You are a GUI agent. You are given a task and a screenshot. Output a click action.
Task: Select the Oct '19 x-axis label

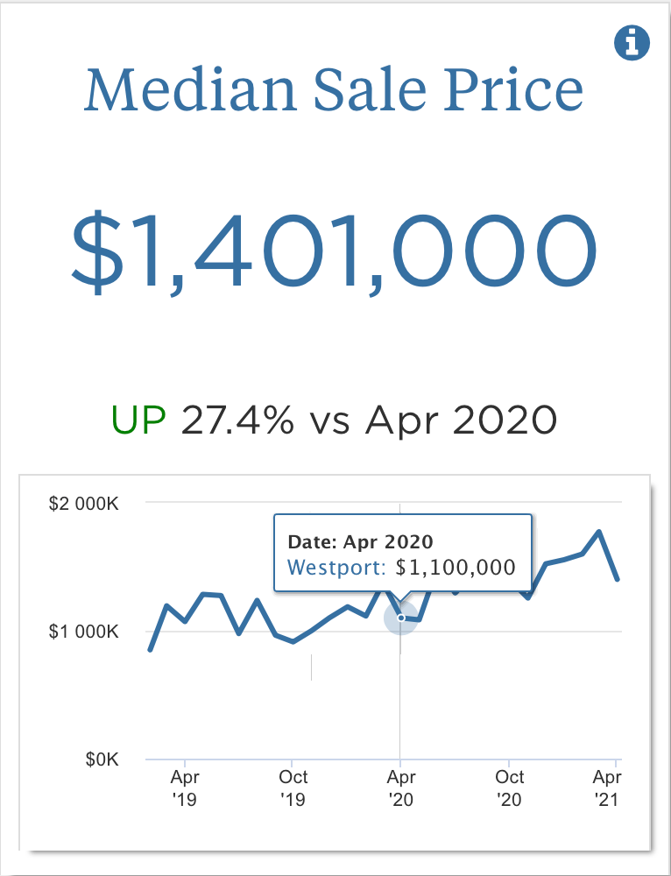tap(293, 788)
